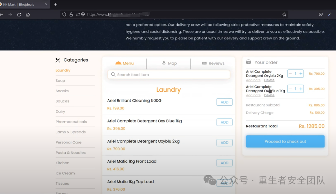This screenshot has width=336, height=194.
Task: Click Proceed to check out
Action: tap(285, 141)
